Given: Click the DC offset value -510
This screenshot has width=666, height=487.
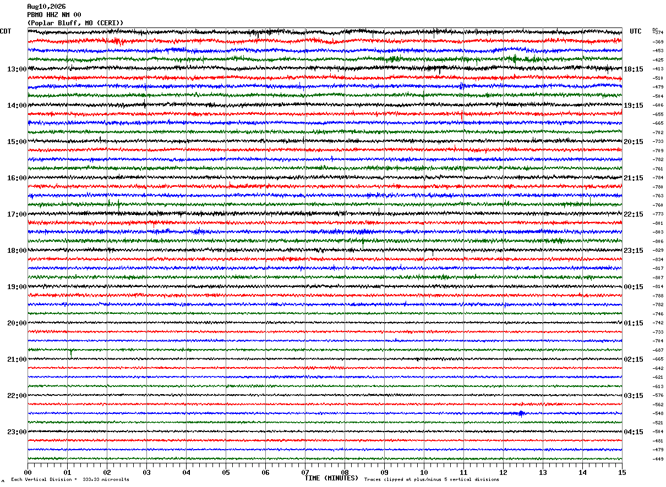Looking at the screenshot, I should click(658, 78).
